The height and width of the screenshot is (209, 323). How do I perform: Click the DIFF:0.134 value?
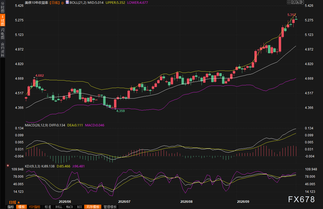(x=57, y=125)
